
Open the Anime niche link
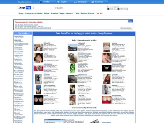[18, 48]
